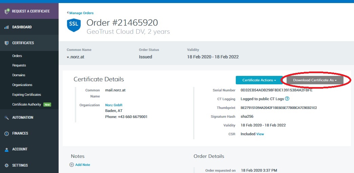Screen dimensions: 354x173
Task: Click the back arrow beside Manage Orders
Action: click(68, 13)
